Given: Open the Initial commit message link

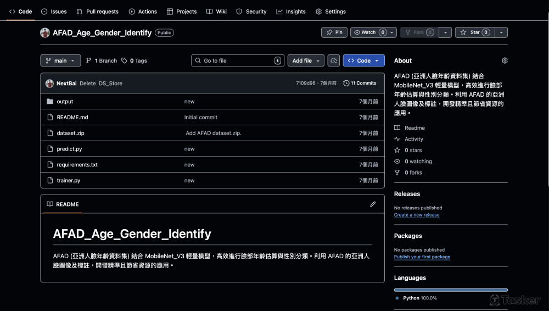Looking at the screenshot, I should click(x=200, y=117).
